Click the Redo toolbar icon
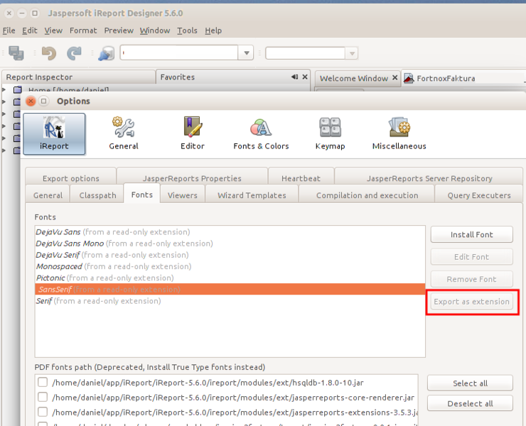The height and width of the screenshot is (426, 526). [x=74, y=53]
